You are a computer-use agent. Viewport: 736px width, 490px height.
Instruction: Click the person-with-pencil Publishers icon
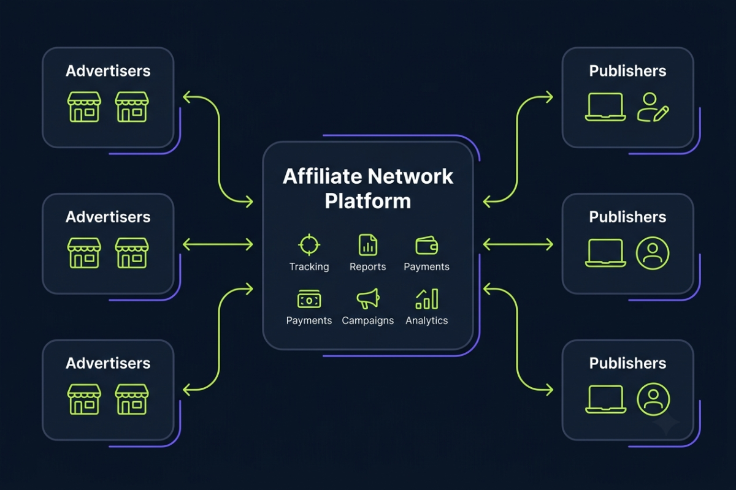[653, 107]
